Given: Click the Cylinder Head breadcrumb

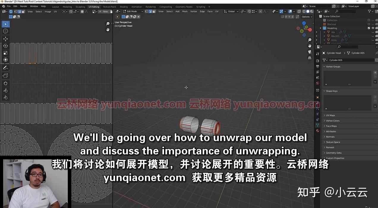Looking at the screenshot, I should (334, 53).
